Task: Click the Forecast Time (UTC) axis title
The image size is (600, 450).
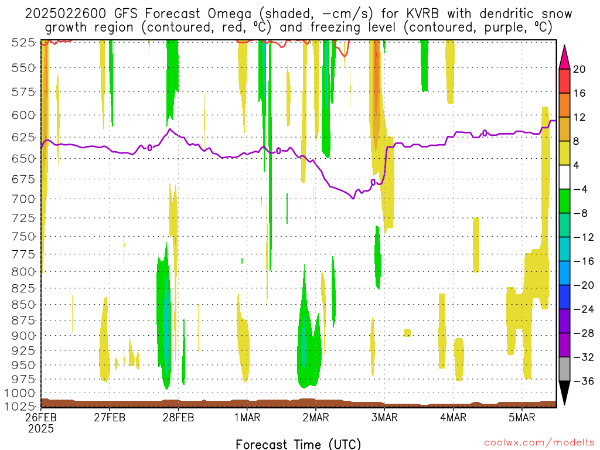Action: point(298,444)
